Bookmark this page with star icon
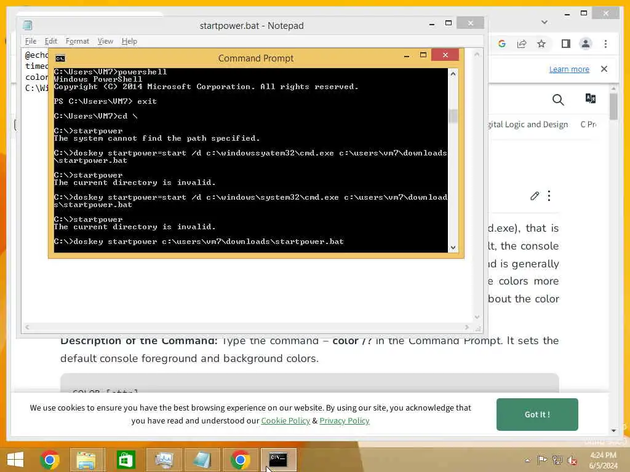 [x=541, y=44]
